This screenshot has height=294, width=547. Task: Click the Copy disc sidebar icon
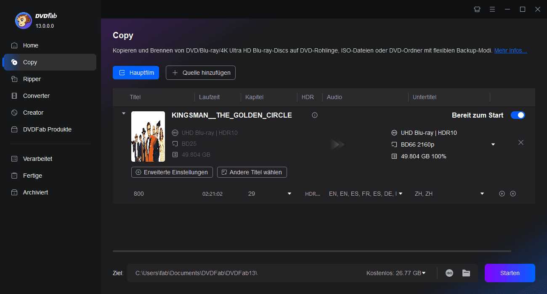(x=15, y=62)
